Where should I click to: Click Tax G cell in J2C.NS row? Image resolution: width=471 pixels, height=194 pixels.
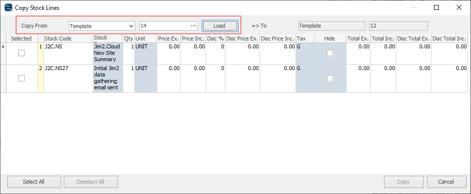point(305,53)
